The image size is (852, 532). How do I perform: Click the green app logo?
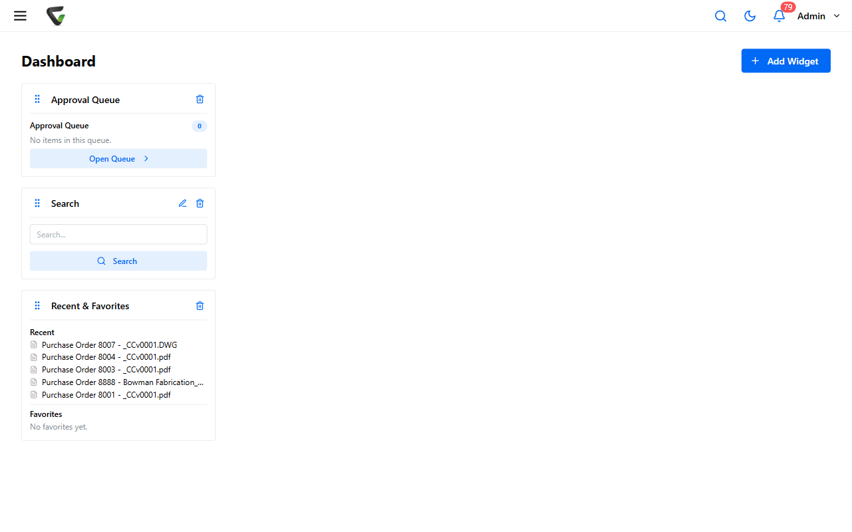(x=56, y=16)
